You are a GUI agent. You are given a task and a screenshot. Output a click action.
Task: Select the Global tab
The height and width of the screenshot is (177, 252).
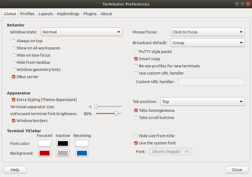(10, 14)
